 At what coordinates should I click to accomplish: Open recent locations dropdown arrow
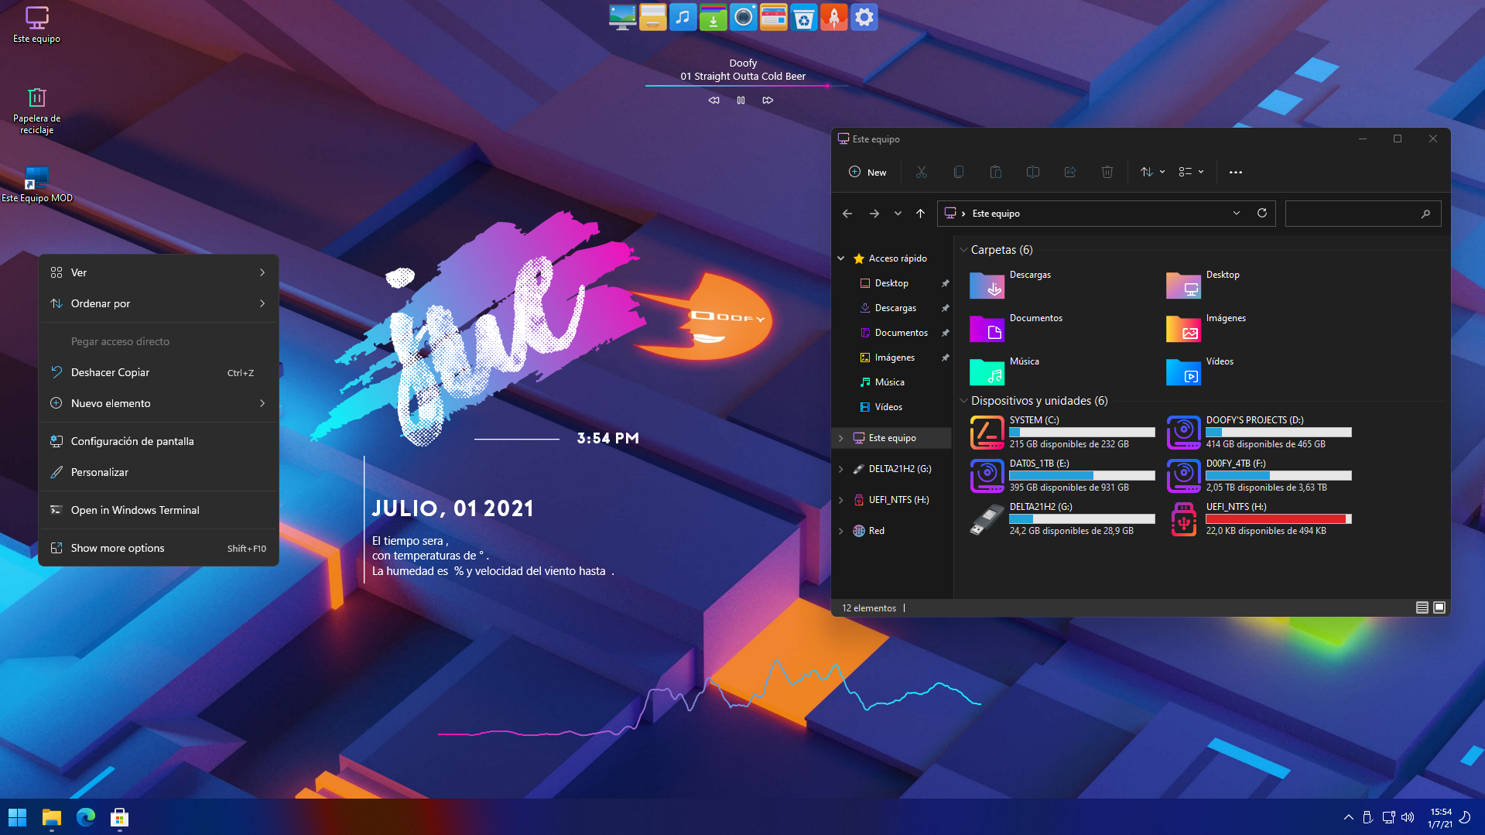898,214
